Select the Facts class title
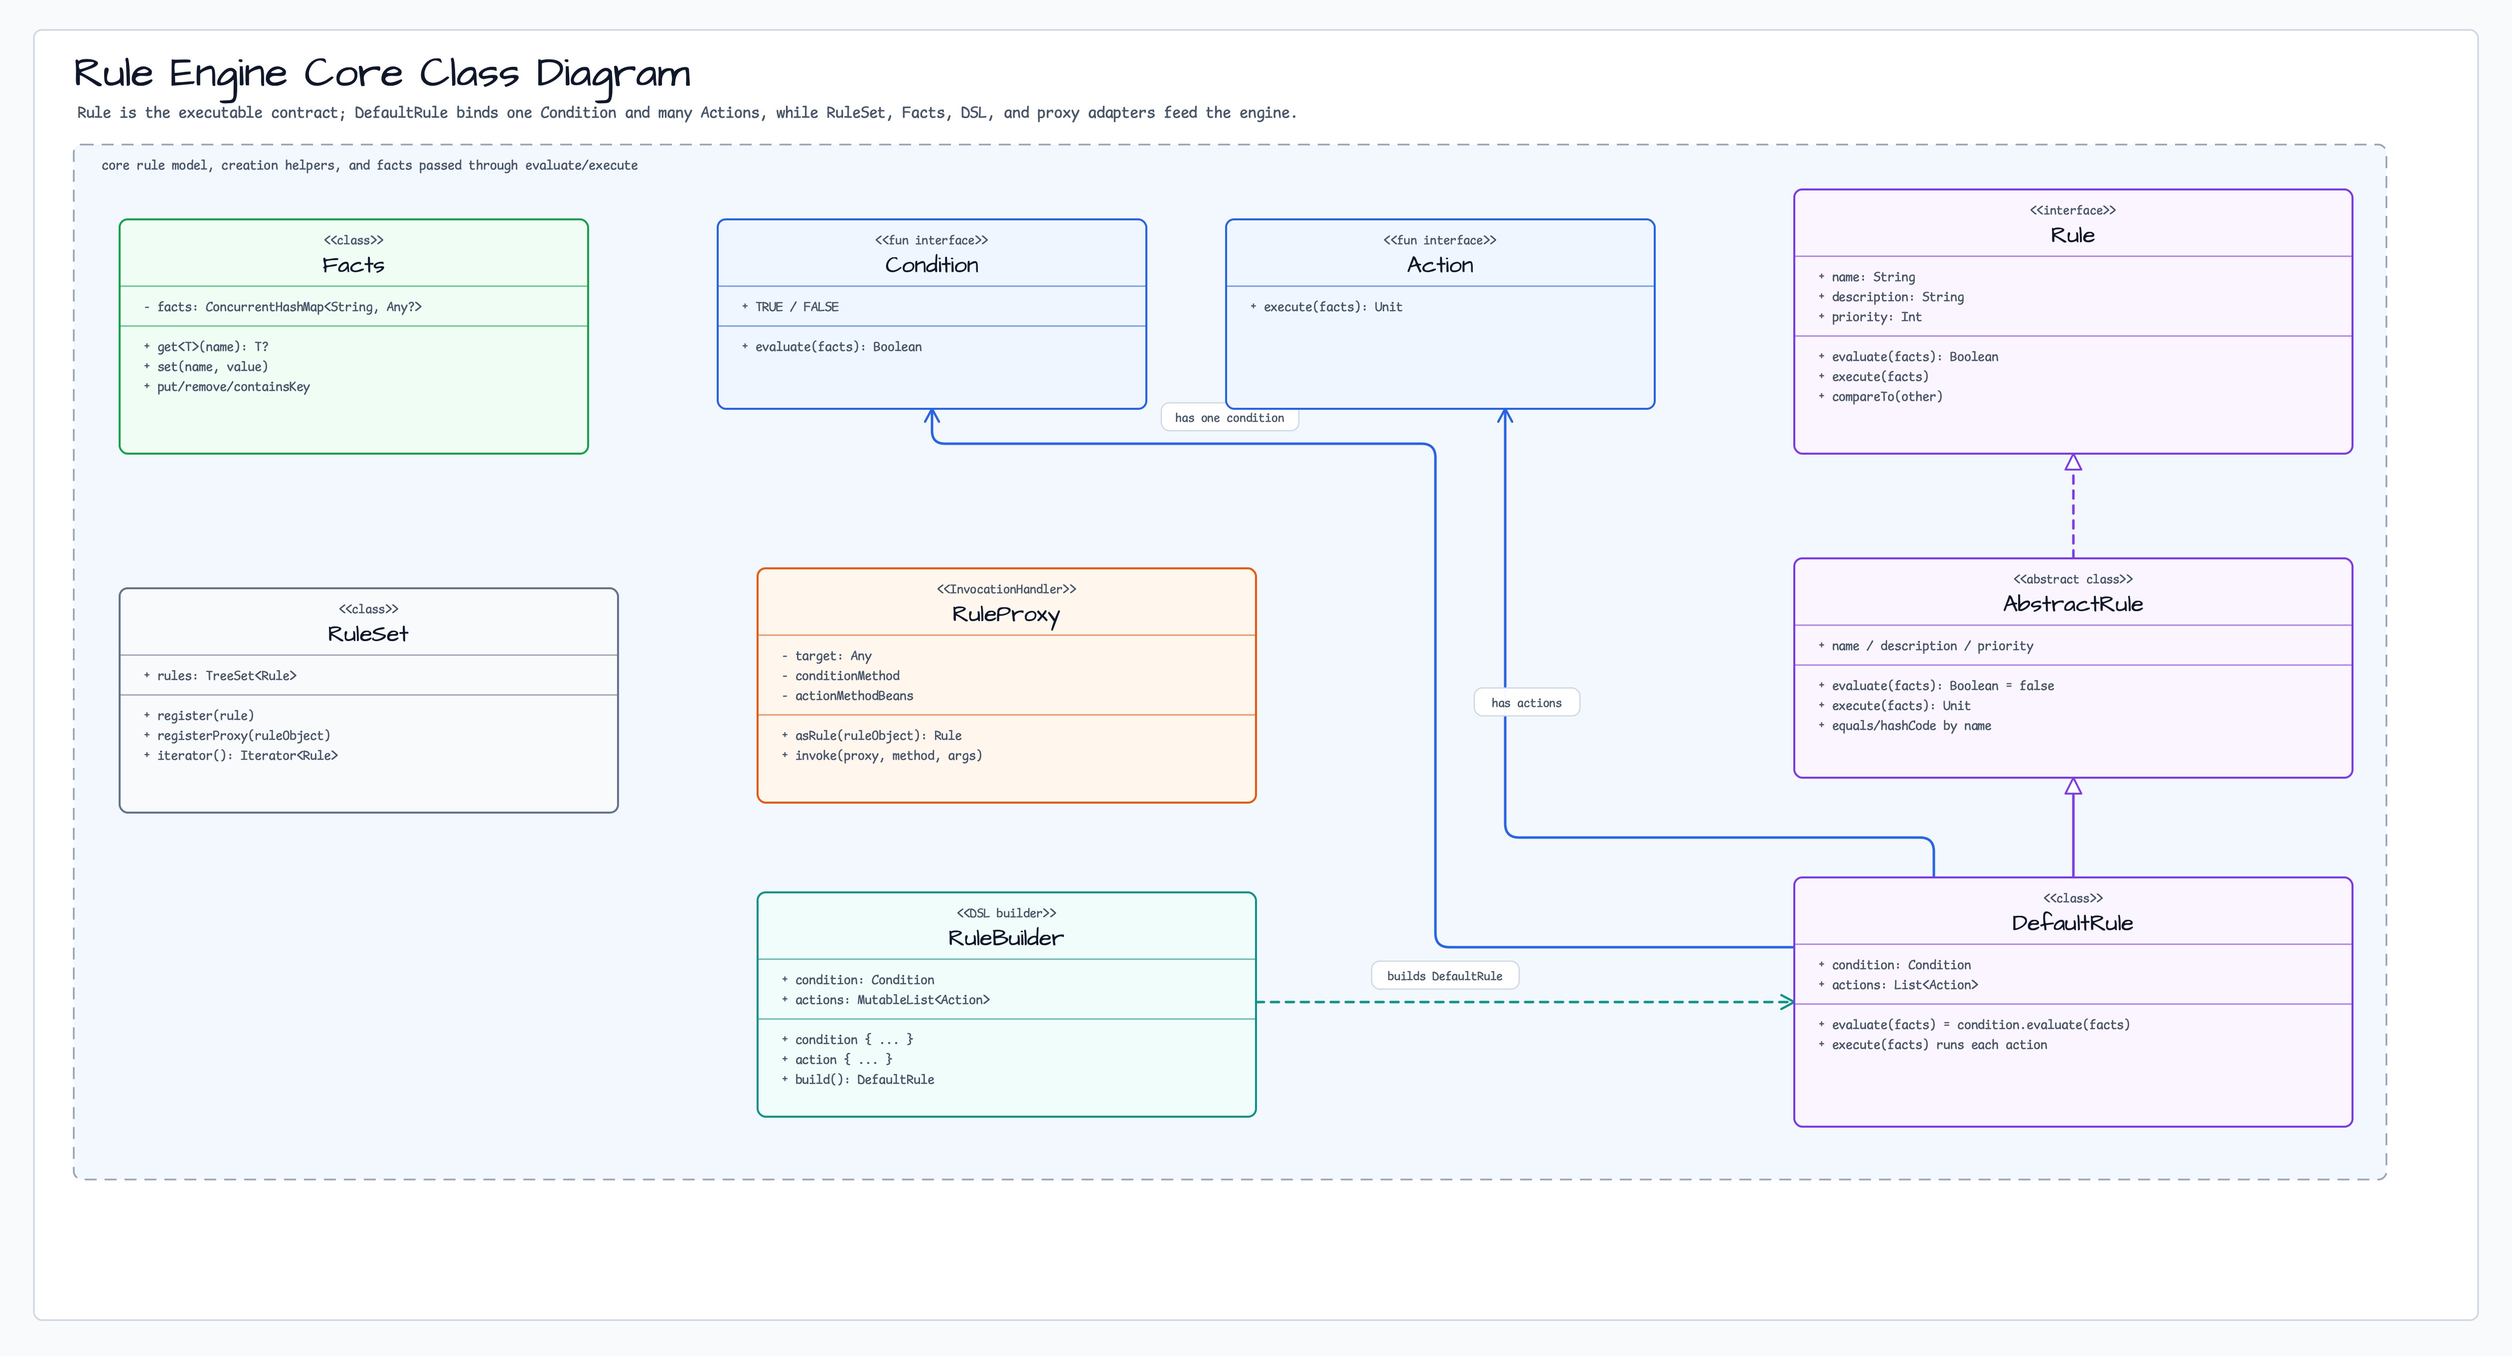This screenshot has width=2512, height=1356. point(353,265)
